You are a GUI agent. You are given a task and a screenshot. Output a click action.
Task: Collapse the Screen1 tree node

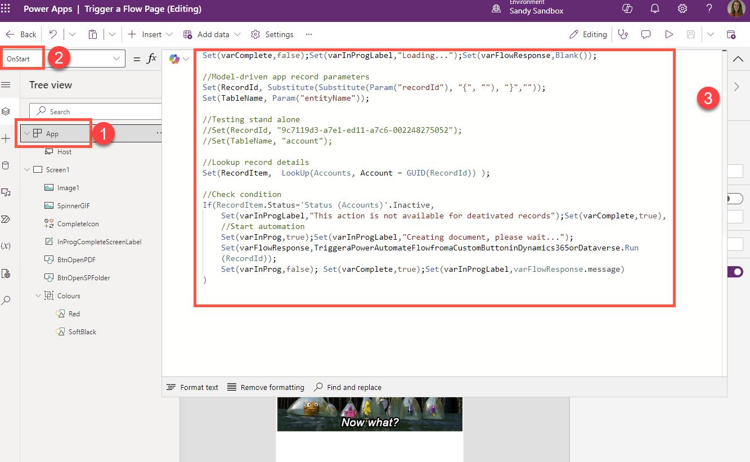pos(27,170)
